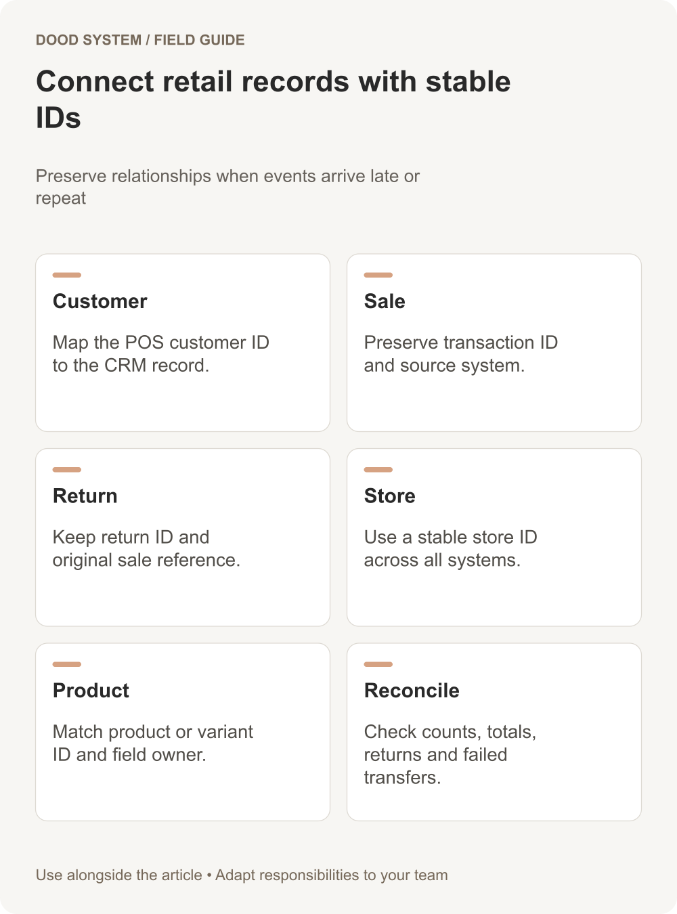Click the 'Map the POS customer ID' text
This screenshot has height=914, width=677.
point(161,354)
